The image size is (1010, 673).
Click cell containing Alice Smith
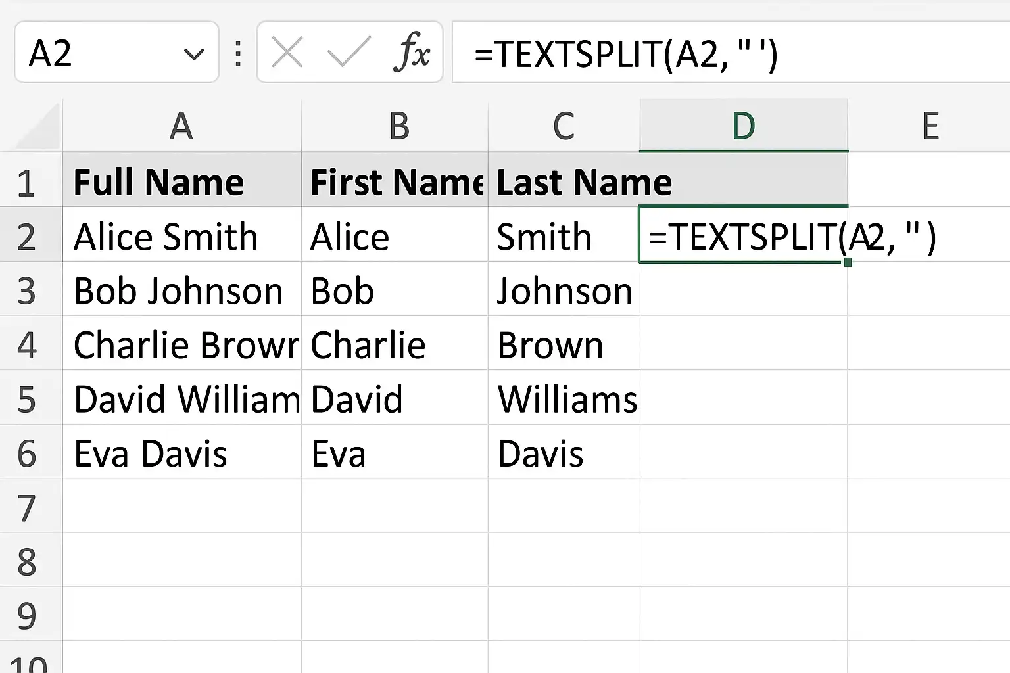click(x=182, y=235)
